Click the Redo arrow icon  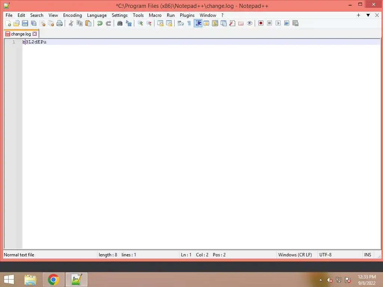click(x=108, y=23)
